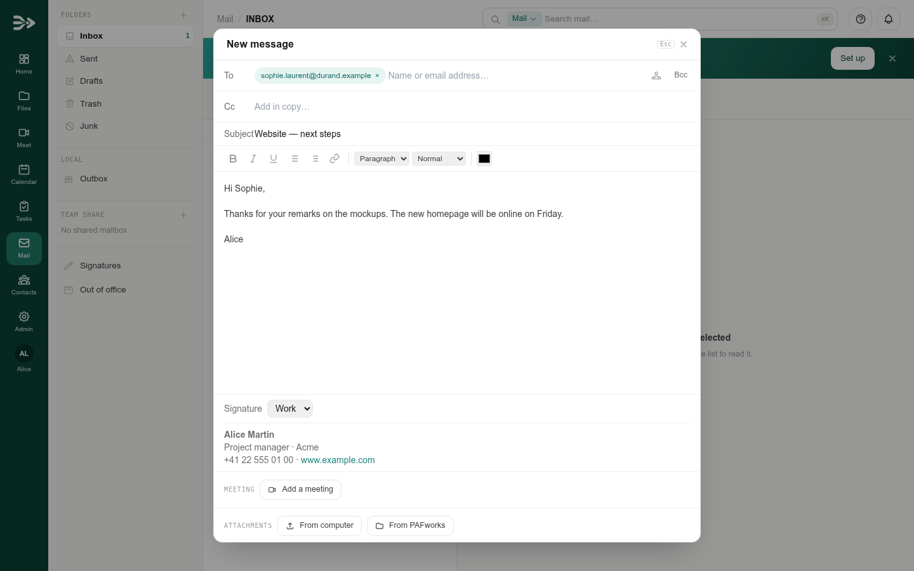
Task: Toggle italic formatting in the composer
Action: [x=253, y=159]
